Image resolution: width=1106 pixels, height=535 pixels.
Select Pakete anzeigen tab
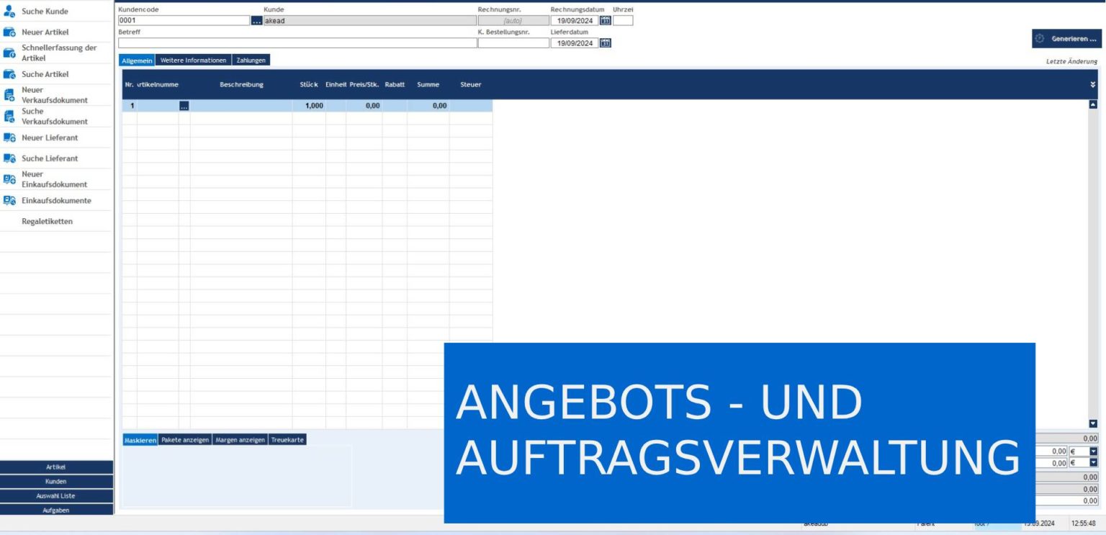185,440
